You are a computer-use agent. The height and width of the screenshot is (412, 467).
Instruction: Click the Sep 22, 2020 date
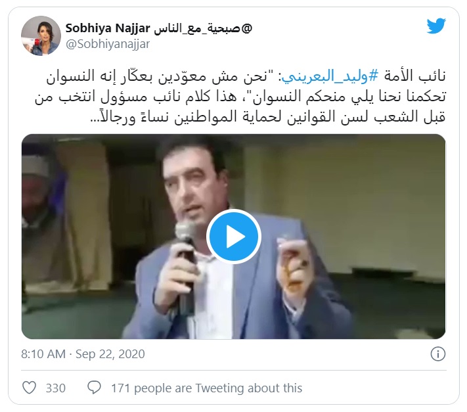[x=110, y=354]
